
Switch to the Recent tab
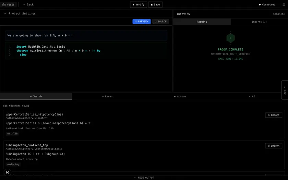[x=108, y=96]
